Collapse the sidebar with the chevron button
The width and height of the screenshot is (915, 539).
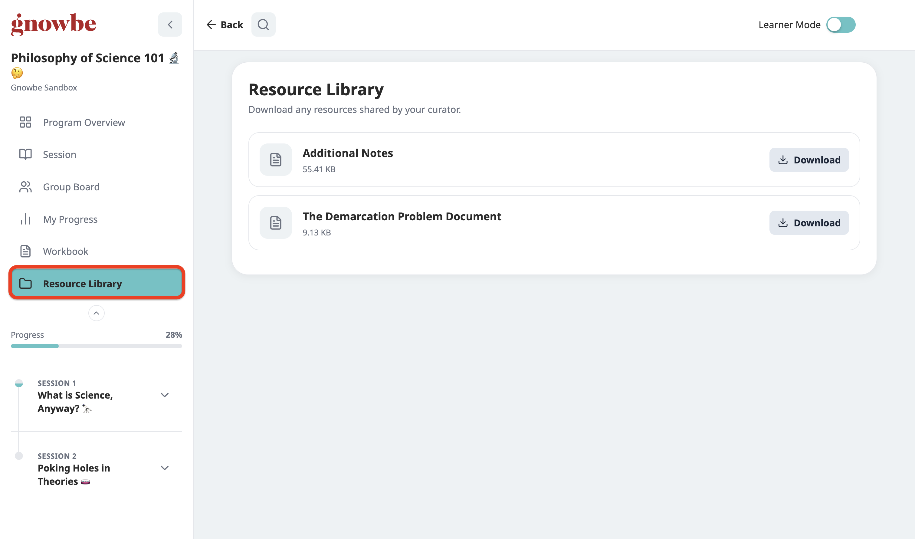170,24
